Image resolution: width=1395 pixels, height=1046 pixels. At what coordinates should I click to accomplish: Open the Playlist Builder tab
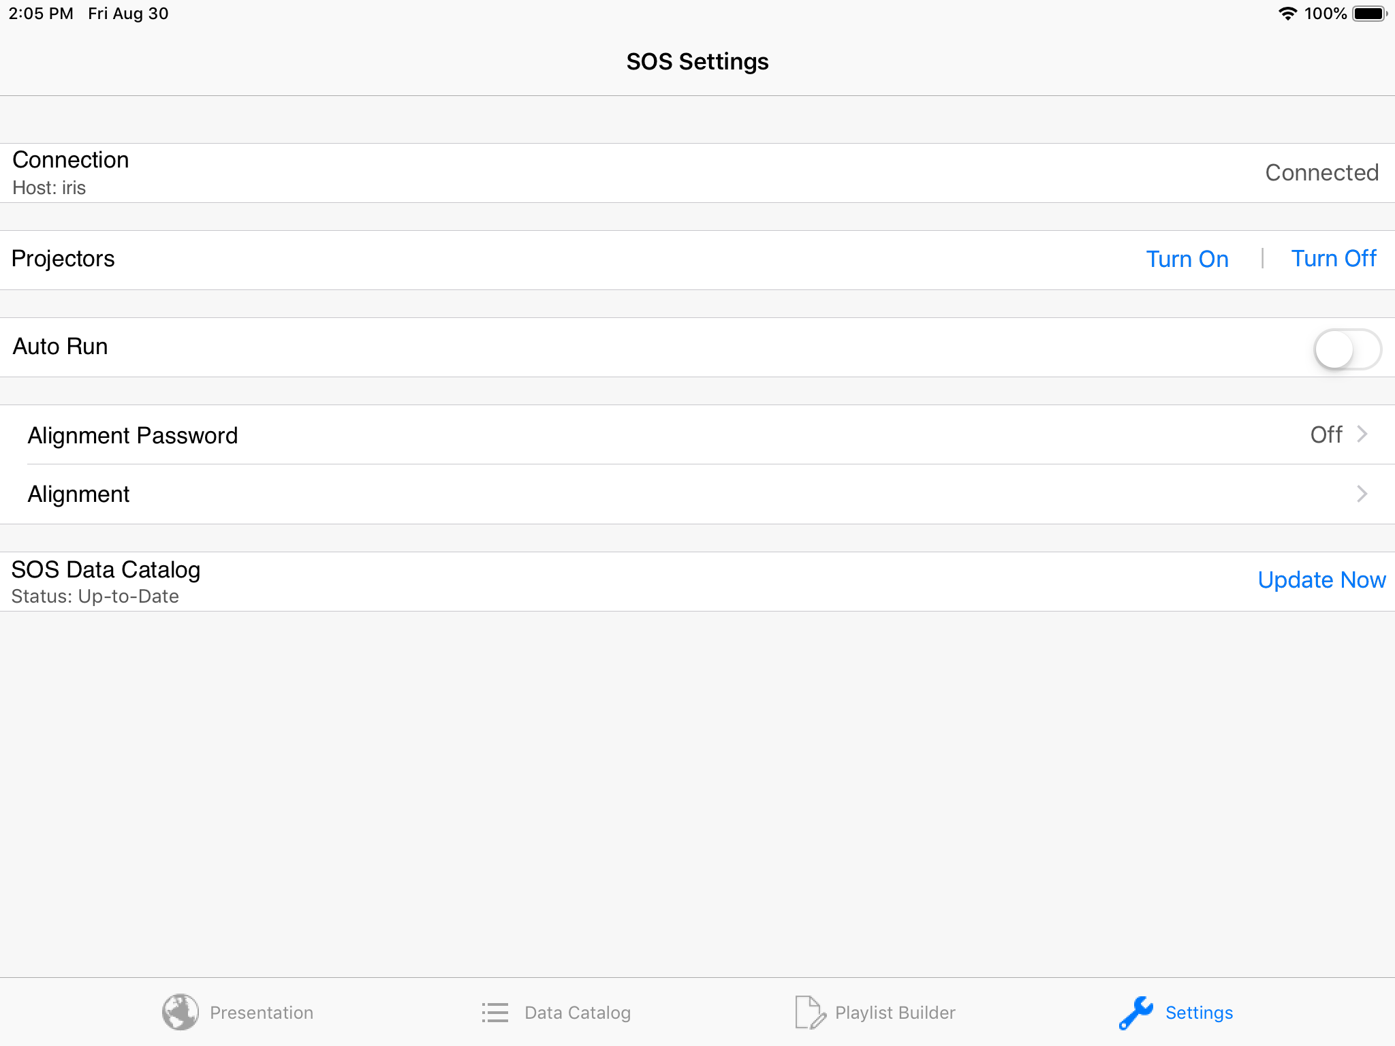click(x=871, y=1012)
